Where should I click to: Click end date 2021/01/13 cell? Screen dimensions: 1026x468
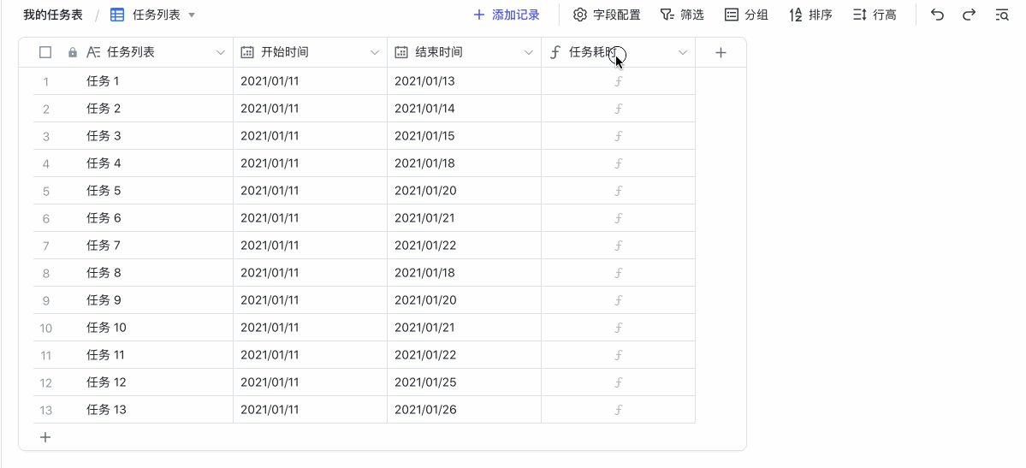coord(464,81)
